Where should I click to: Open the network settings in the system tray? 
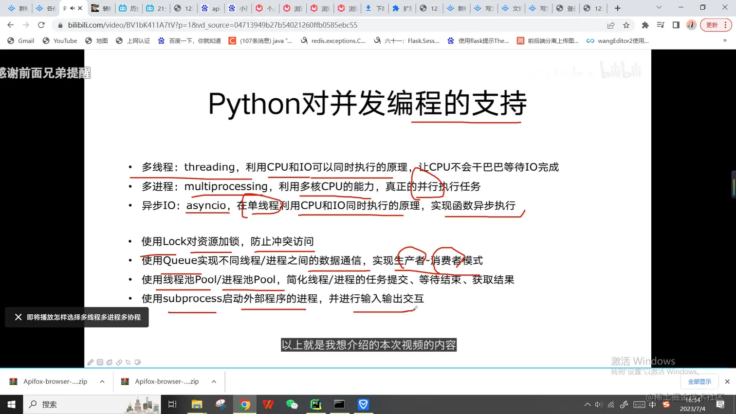[x=611, y=405]
